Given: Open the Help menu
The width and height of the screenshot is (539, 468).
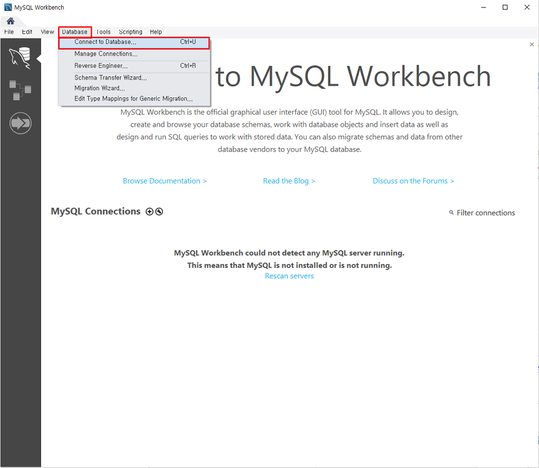Looking at the screenshot, I should point(156,32).
